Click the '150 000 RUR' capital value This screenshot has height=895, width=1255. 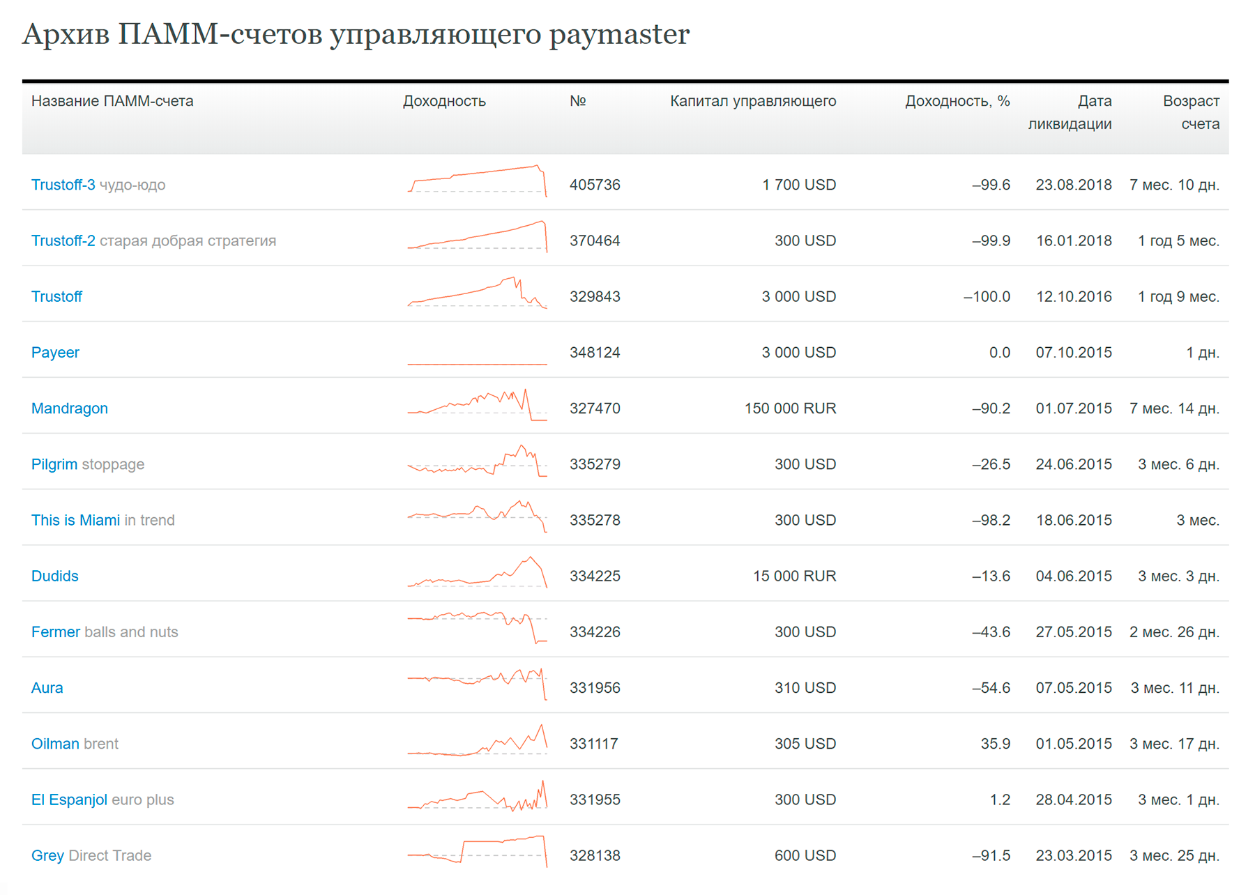click(790, 408)
